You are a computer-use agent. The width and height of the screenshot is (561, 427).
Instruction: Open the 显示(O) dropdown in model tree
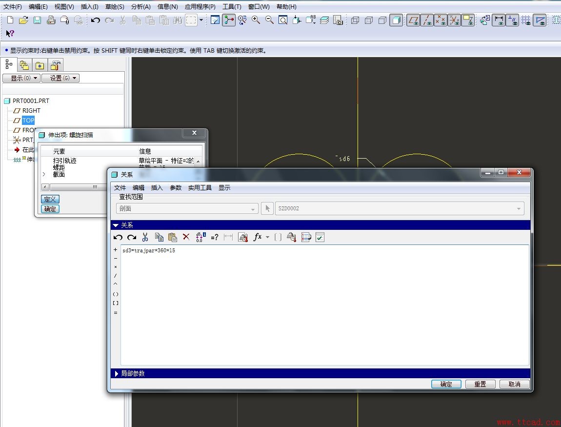coord(20,78)
